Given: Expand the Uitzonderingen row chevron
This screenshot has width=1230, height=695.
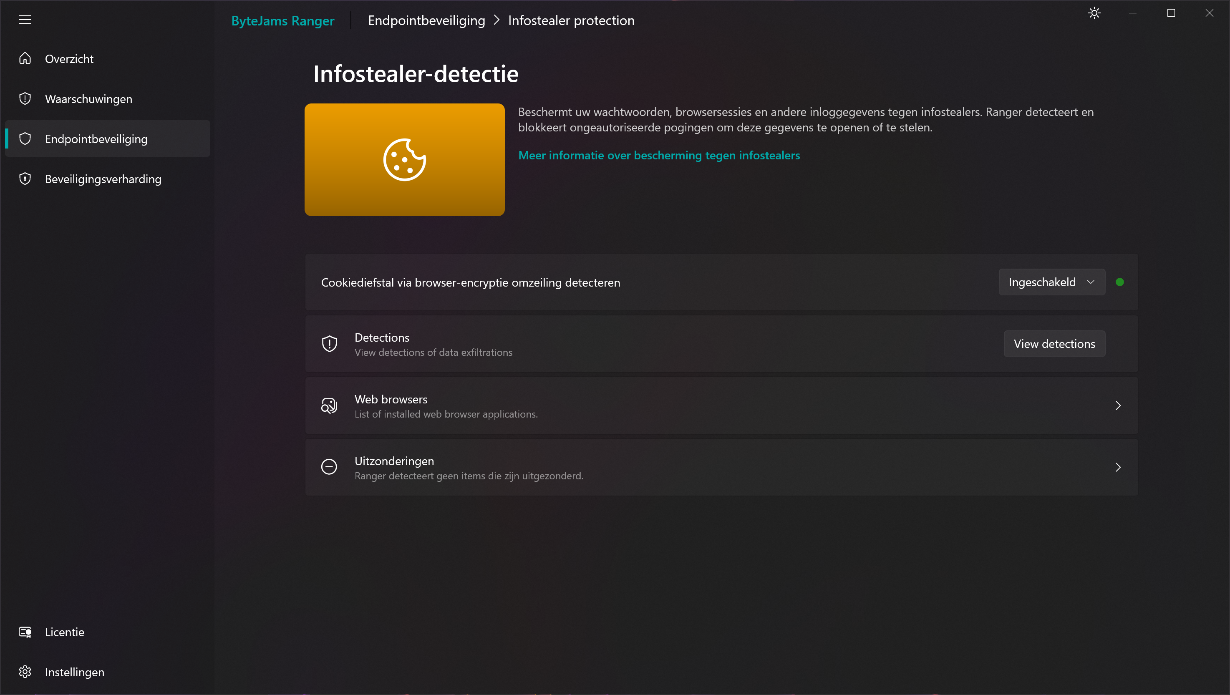Looking at the screenshot, I should [x=1118, y=467].
